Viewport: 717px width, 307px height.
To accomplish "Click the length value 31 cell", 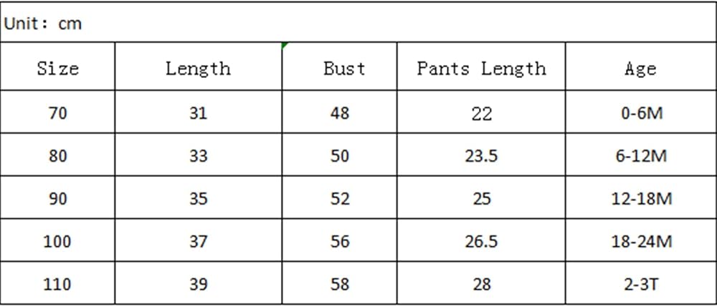I will pyautogui.click(x=199, y=112).
